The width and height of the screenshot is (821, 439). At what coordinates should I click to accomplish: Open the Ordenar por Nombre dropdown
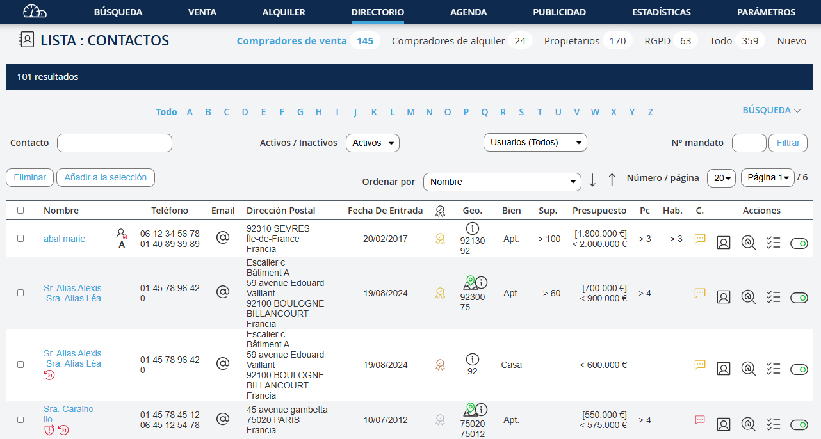point(502,182)
